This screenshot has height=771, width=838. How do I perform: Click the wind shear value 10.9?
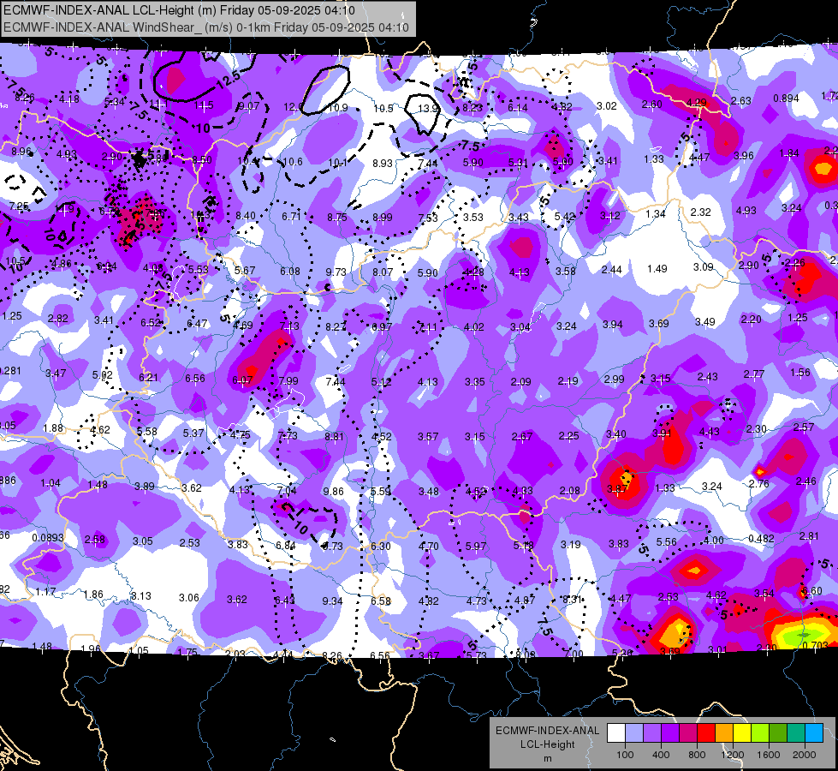[338, 108]
